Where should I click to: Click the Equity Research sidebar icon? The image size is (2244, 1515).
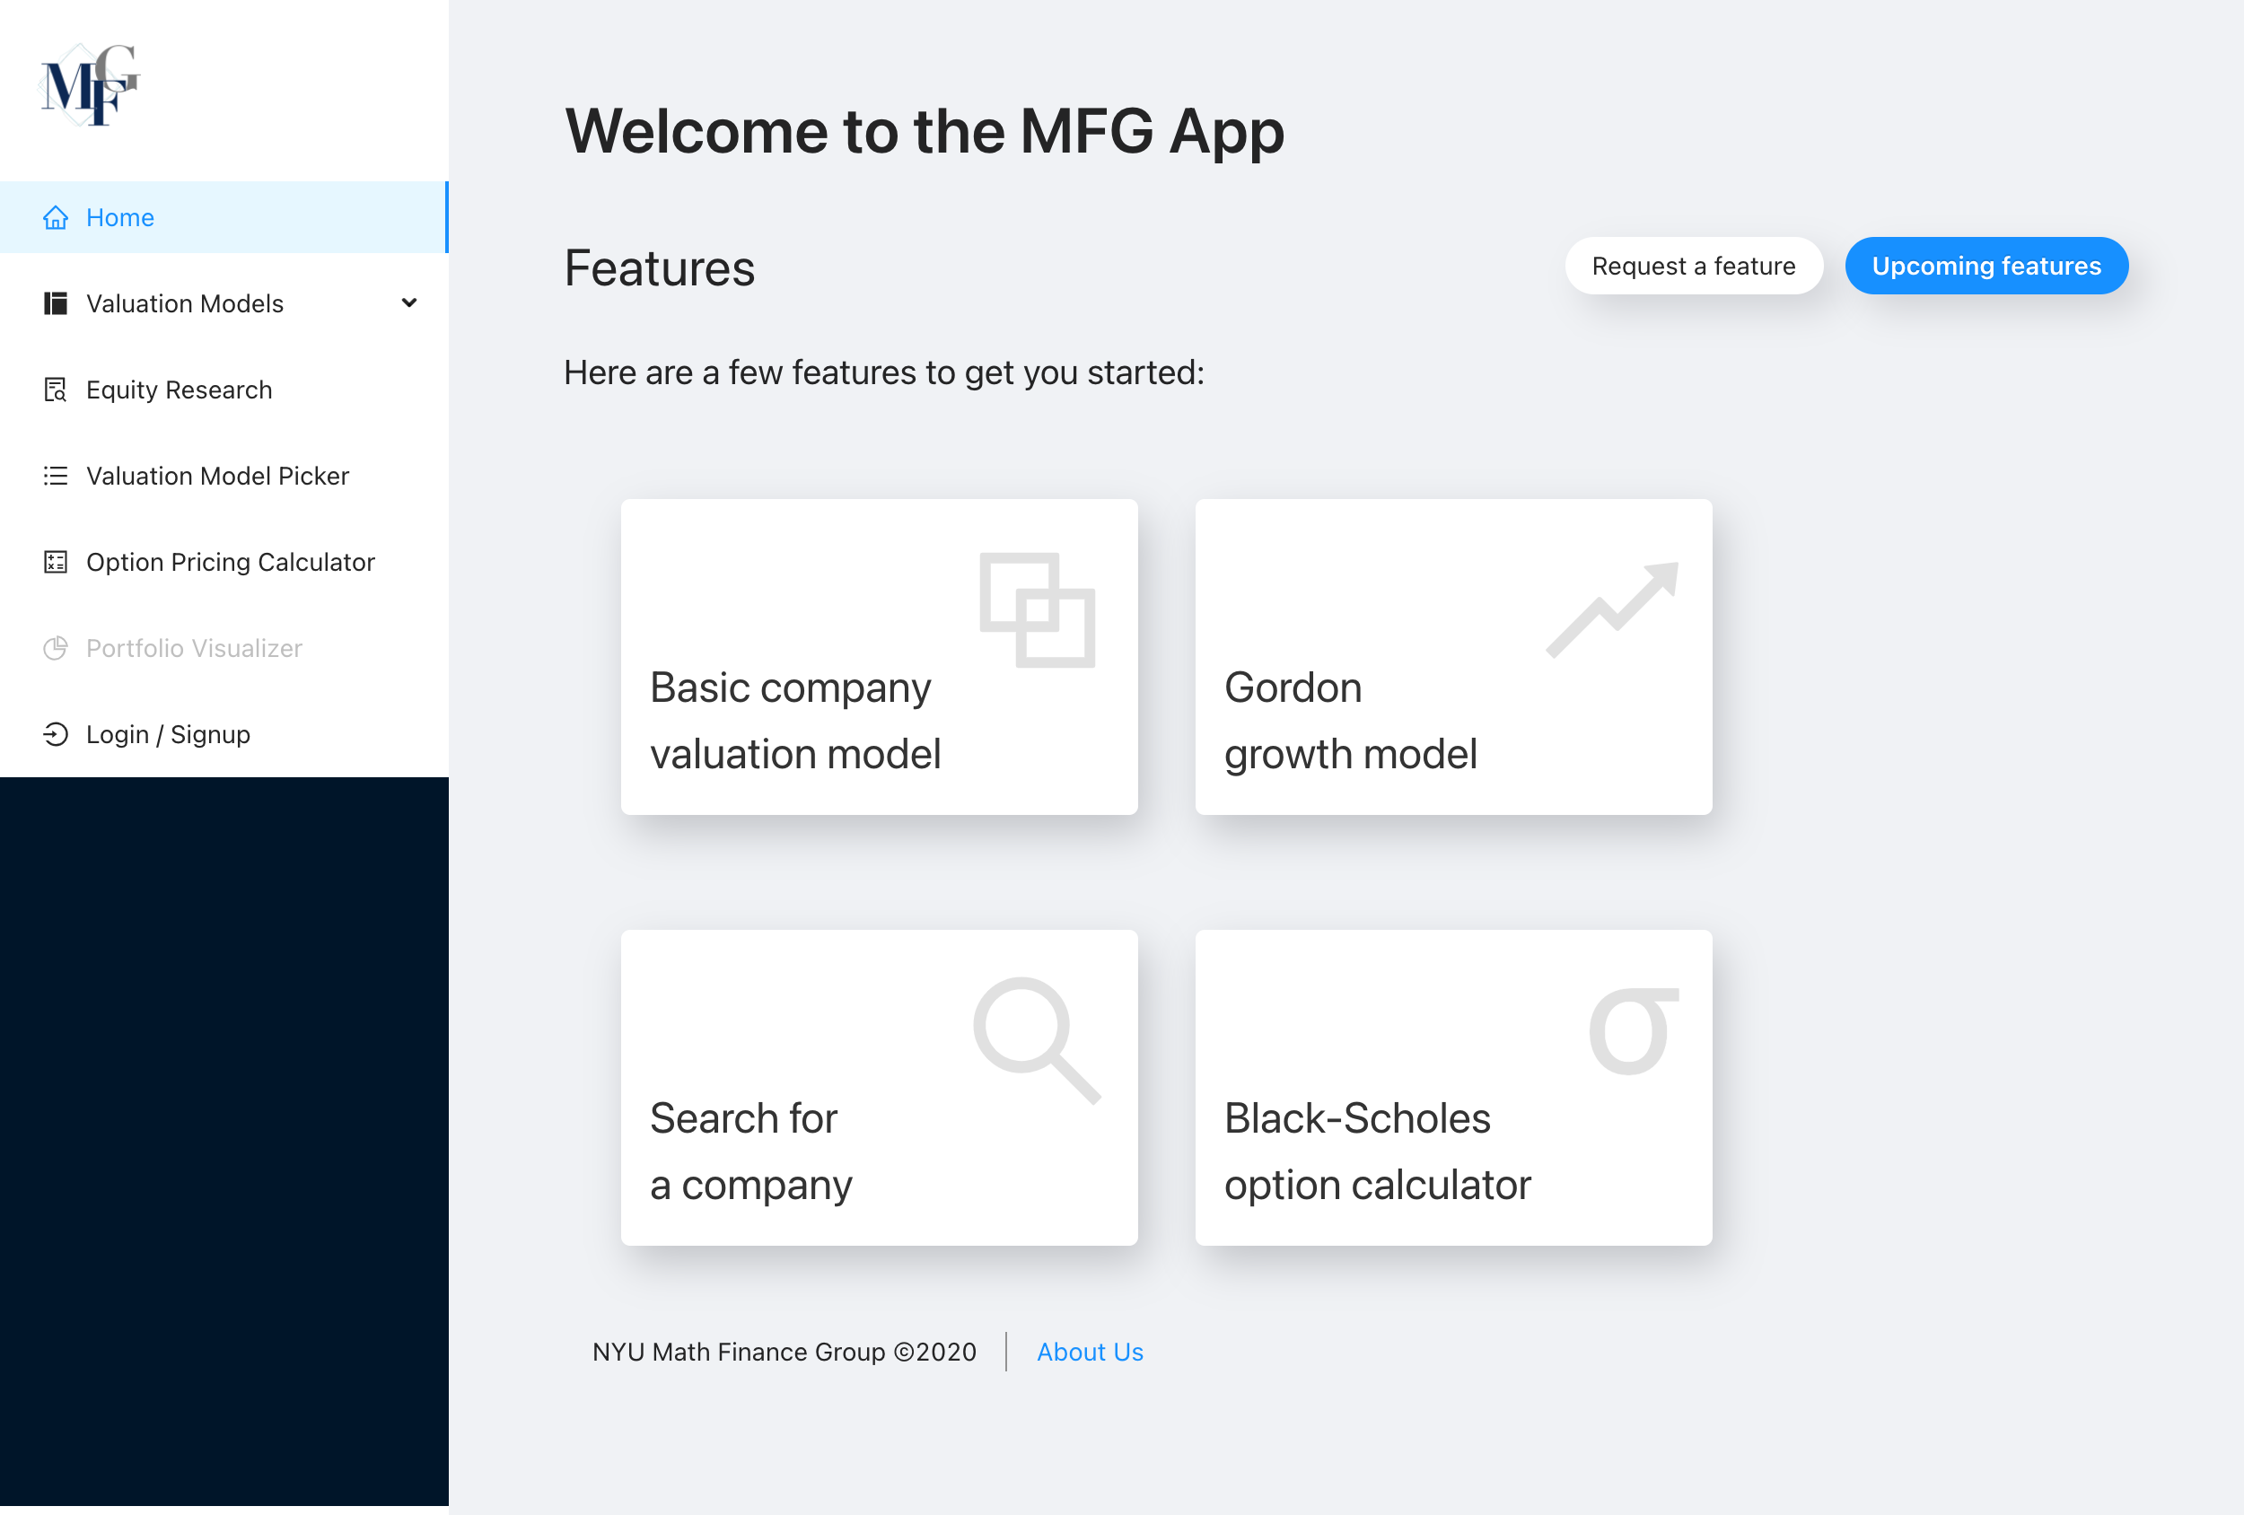click(x=56, y=389)
